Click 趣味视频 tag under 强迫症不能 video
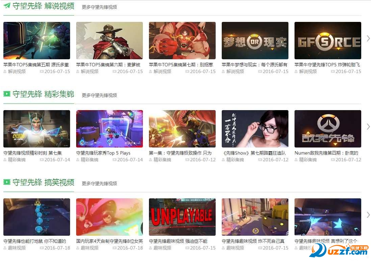The height and width of the screenshot is (263, 371). coord(162,248)
